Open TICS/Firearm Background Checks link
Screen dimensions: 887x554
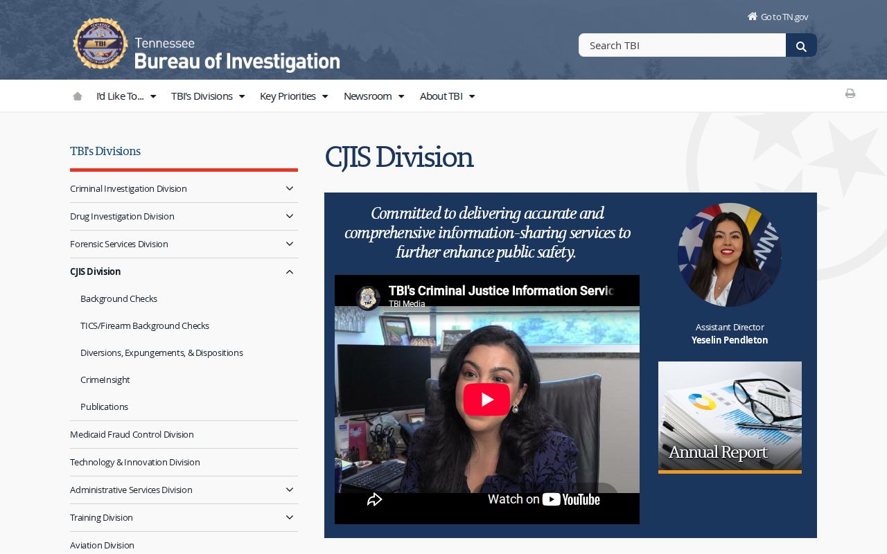tap(145, 325)
